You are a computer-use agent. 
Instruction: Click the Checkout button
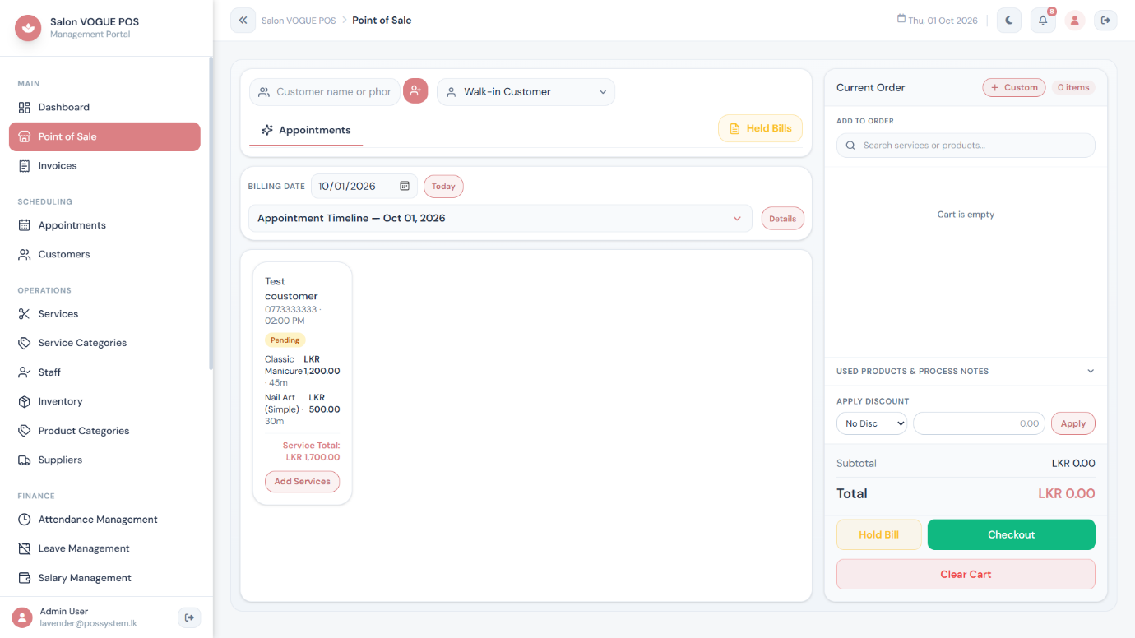1012,534
